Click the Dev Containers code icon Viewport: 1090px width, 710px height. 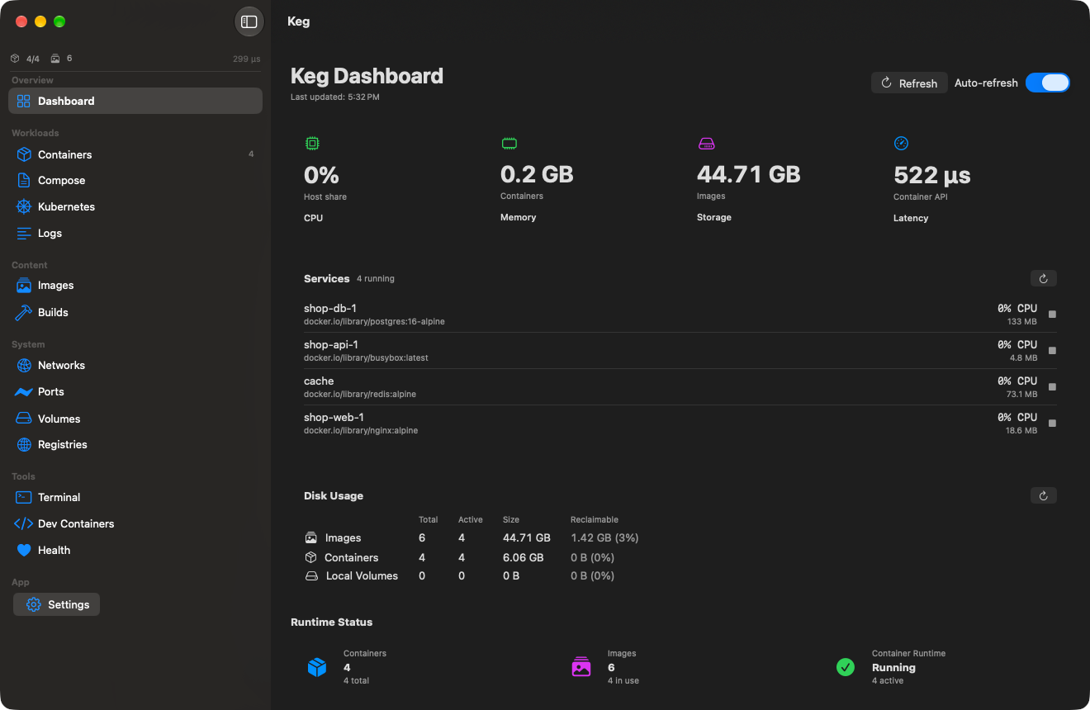[x=24, y=523]
